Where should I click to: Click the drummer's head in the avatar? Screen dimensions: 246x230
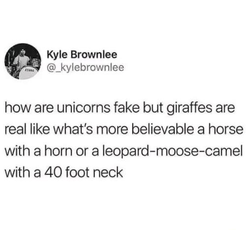pos(23,52)
